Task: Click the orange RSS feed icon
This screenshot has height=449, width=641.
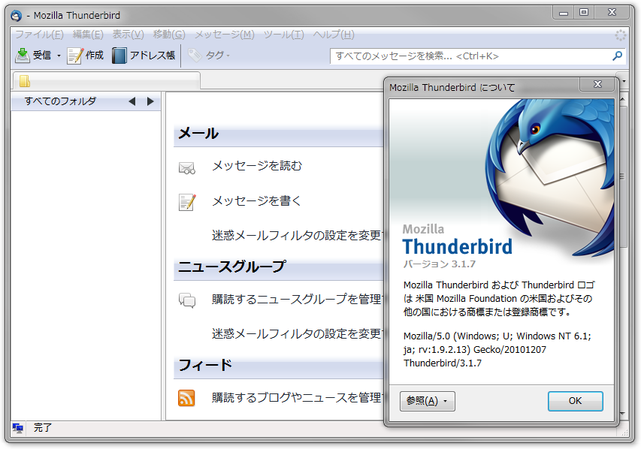Action: (186, 398)
